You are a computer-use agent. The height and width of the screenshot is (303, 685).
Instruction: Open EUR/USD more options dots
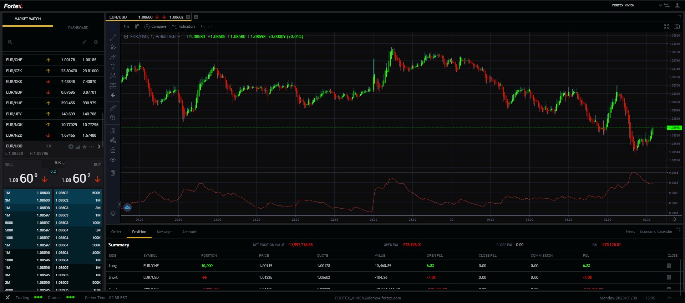[x=91, y=147]
